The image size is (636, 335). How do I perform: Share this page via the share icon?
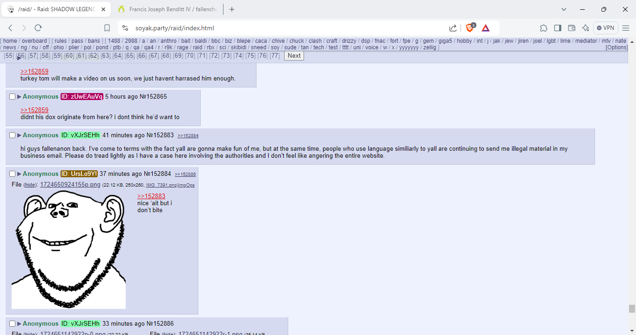tap(453, 28)
